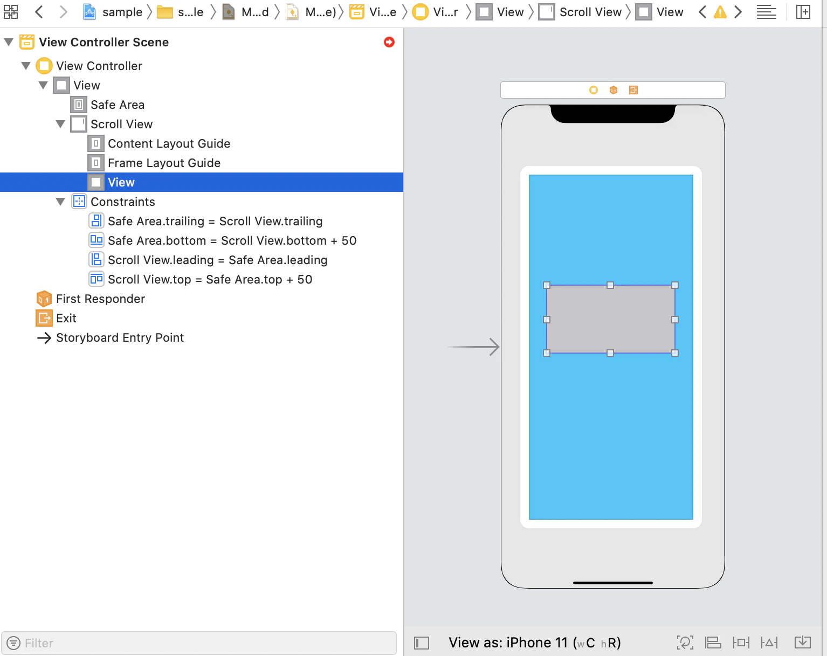The height and width of the screenshot is (656, 827).
Task: Open the issue warning triangle icon
Action: (x=720, y=12)
